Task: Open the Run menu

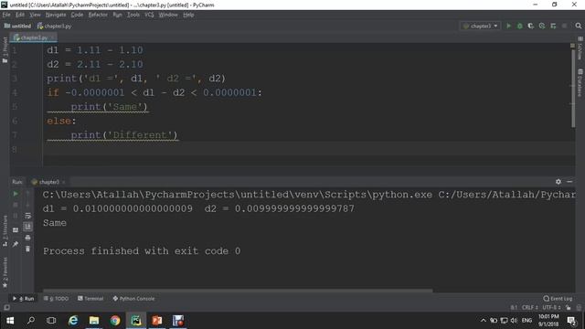Action: pyautogui.click(x=117, y=15)
